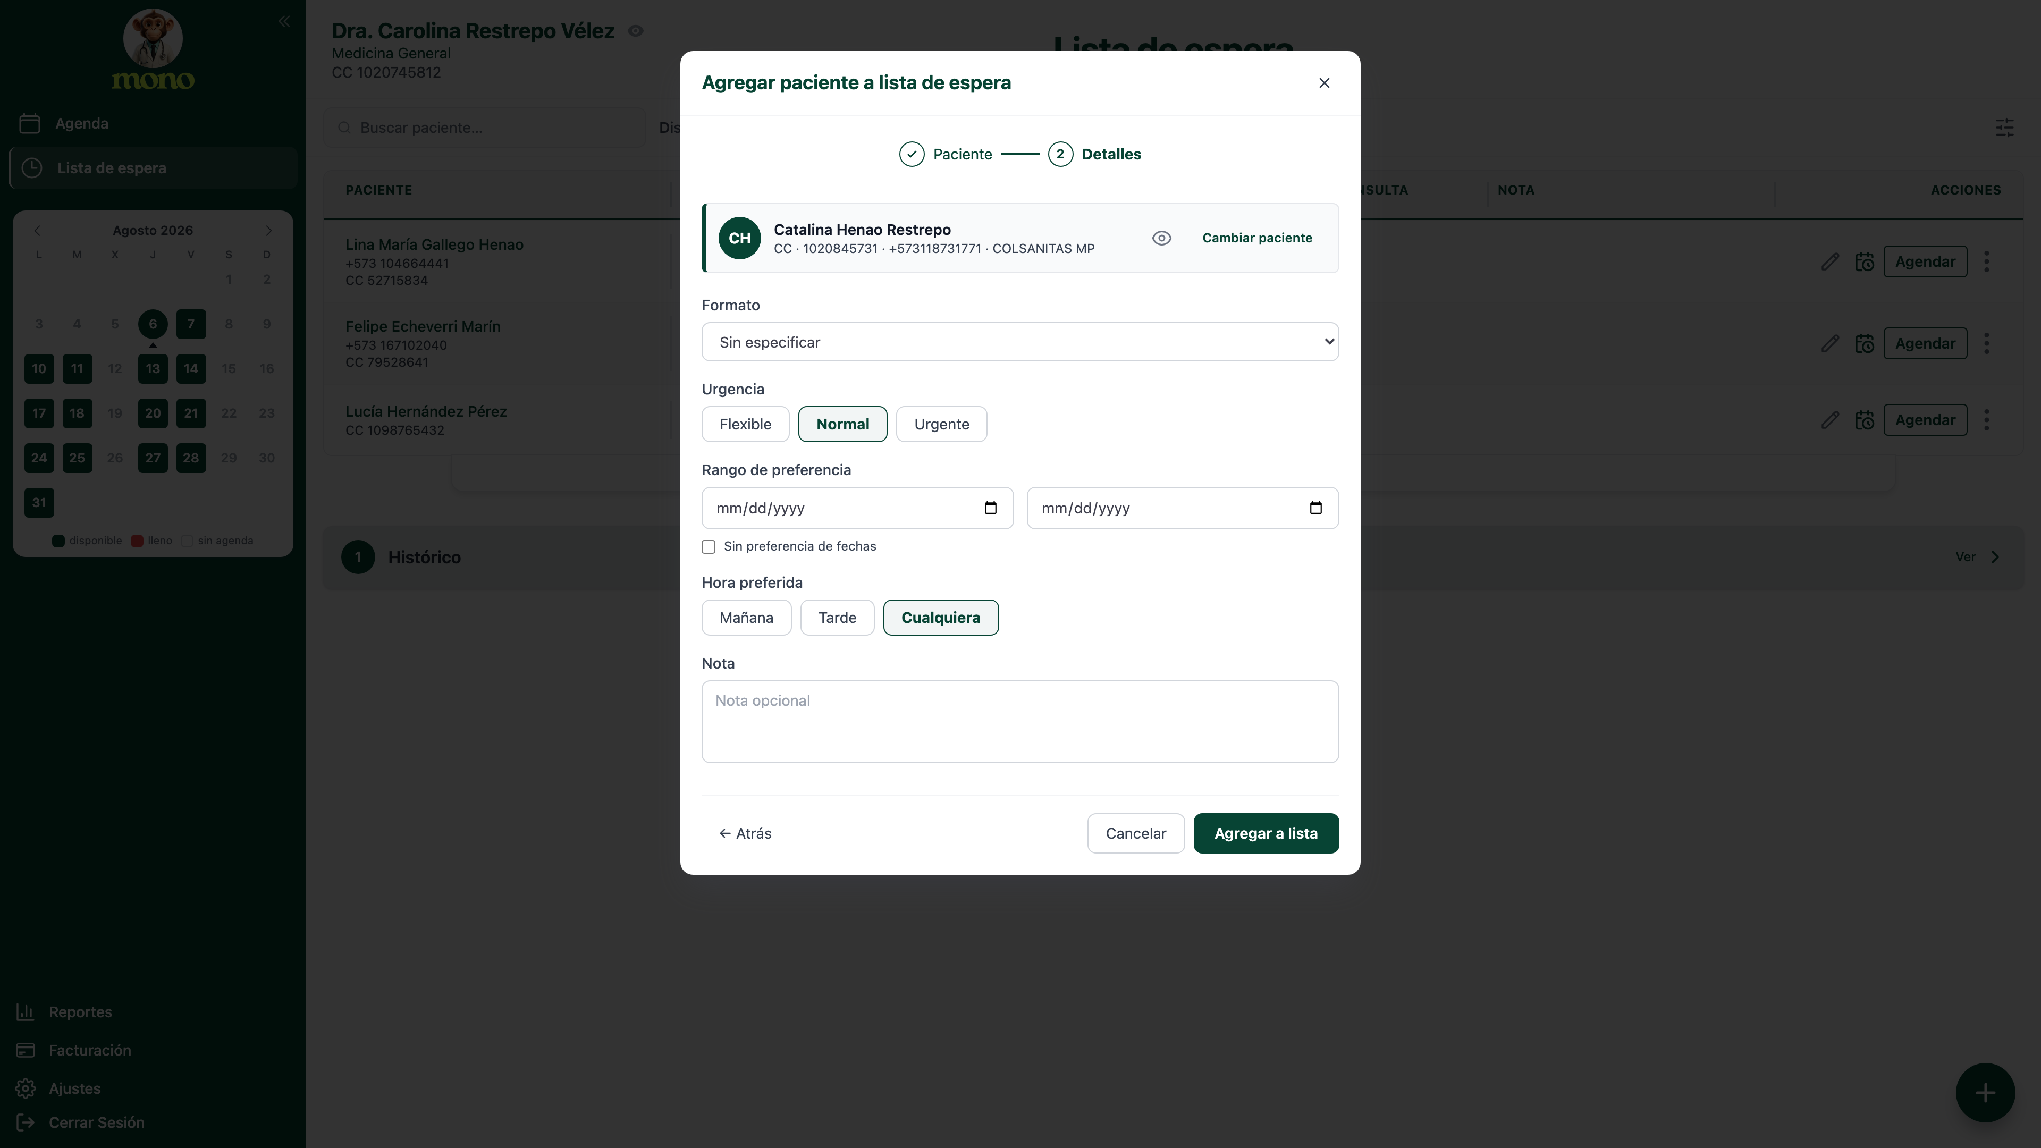
Task: Go to next month in calendar
Action: point(268,231)
